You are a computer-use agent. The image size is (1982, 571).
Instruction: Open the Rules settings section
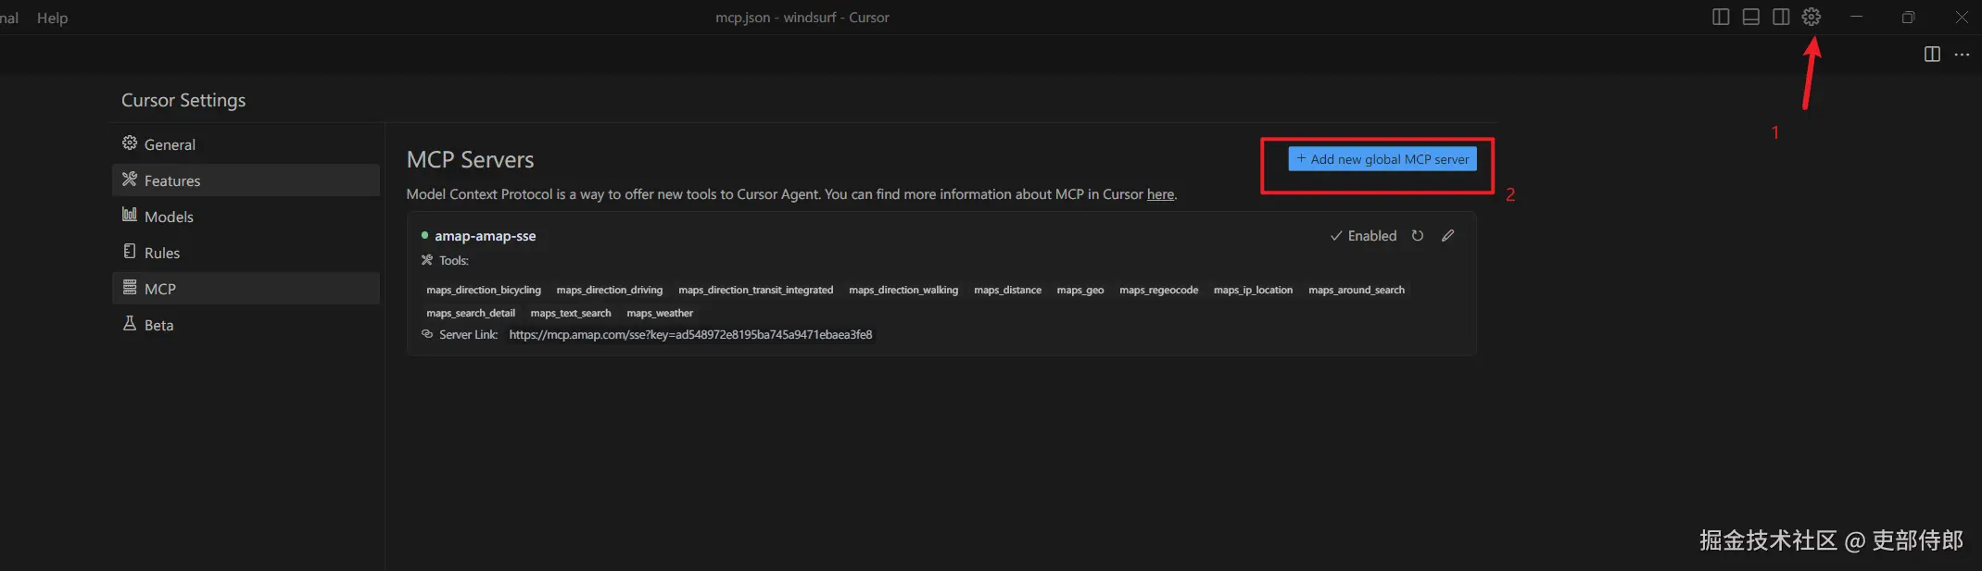pos(246,253)
